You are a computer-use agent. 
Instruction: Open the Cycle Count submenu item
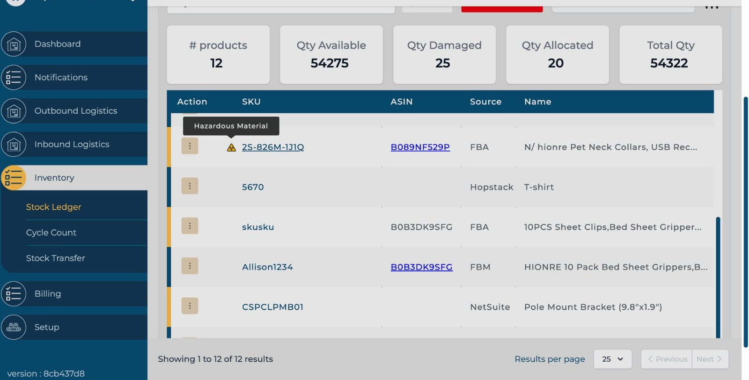(x=51, y=233)
